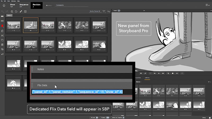Viewport: 212px width, 119px height.
Task: Select the Revision breadcrumb tab
Action: point(37,5)
